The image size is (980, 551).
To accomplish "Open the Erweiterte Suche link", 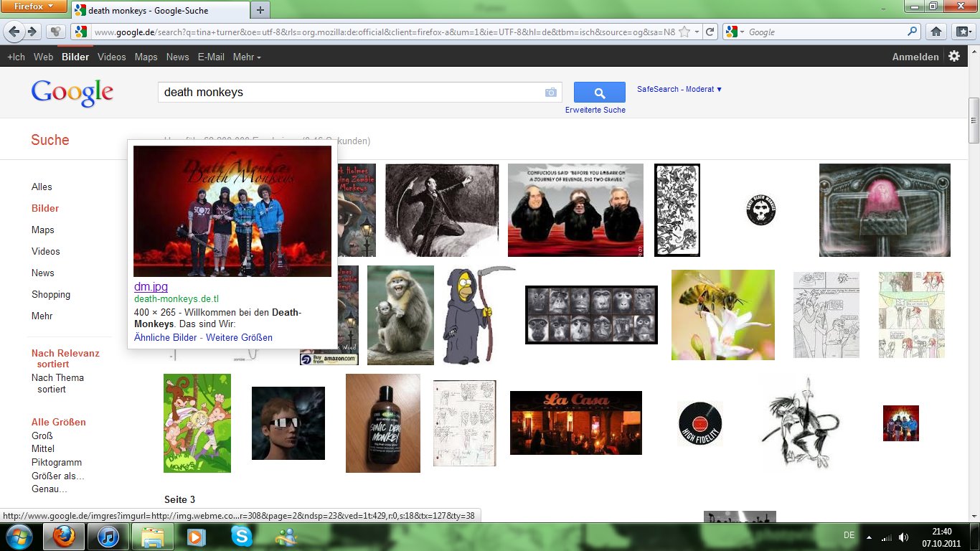I will click(x=595, y=110).
